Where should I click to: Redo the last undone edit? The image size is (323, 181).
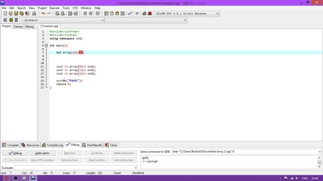[49, 14]
